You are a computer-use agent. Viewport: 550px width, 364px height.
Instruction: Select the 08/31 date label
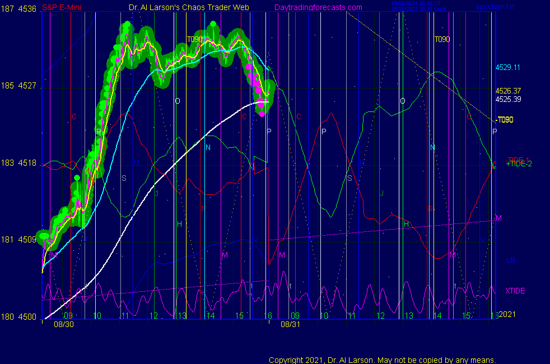pos(290,324)
